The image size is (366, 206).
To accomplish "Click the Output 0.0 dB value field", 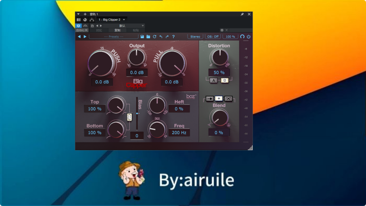I will [x=137, y=73].
